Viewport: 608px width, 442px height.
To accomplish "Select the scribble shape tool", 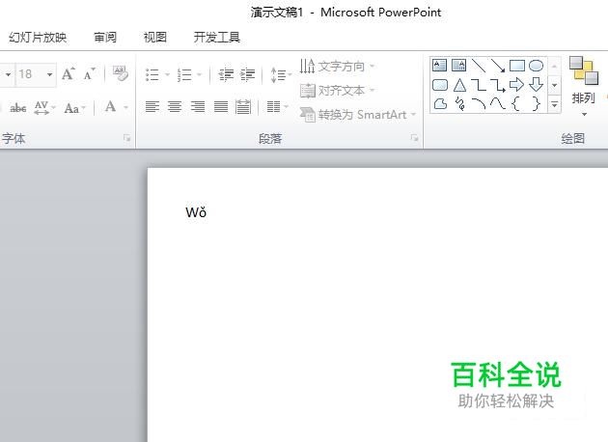I will [x=460, y=103].
